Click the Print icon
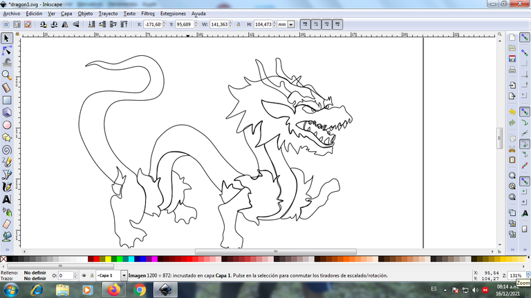This screenshot has height=298, width=531. coord(512,70)
